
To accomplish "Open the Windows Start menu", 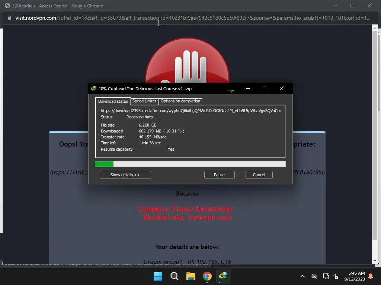I will coord(158,276).
